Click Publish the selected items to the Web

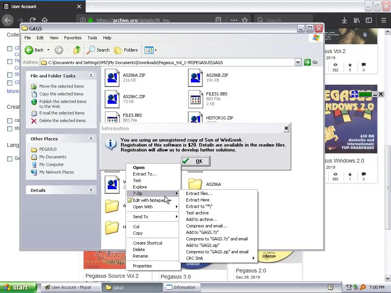pos(63,104)
